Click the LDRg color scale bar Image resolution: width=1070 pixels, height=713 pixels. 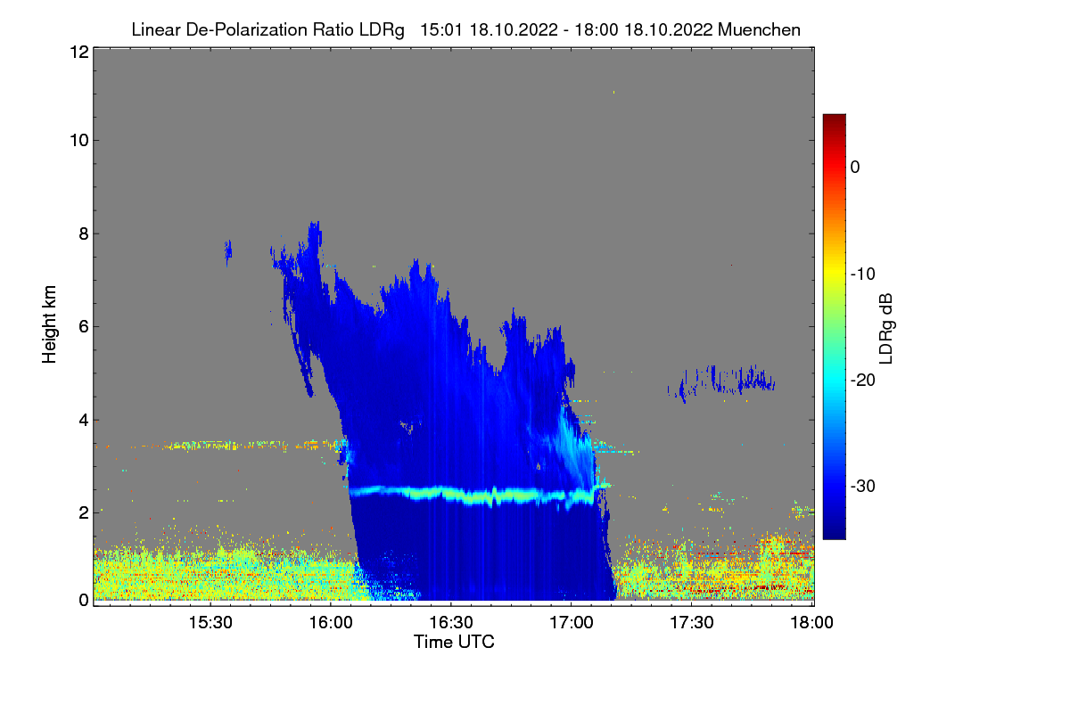pyautogui.click(x=834, y=326)
